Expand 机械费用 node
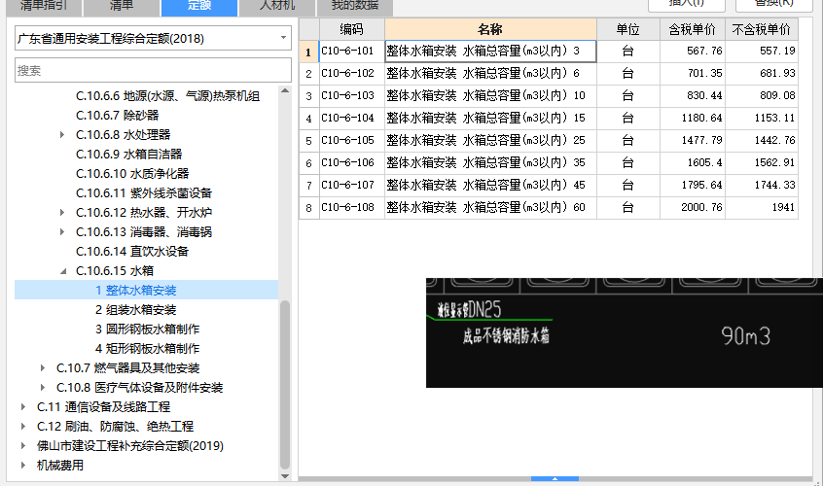Viewport: 823px width, 486px height. [x=23, y=465]
